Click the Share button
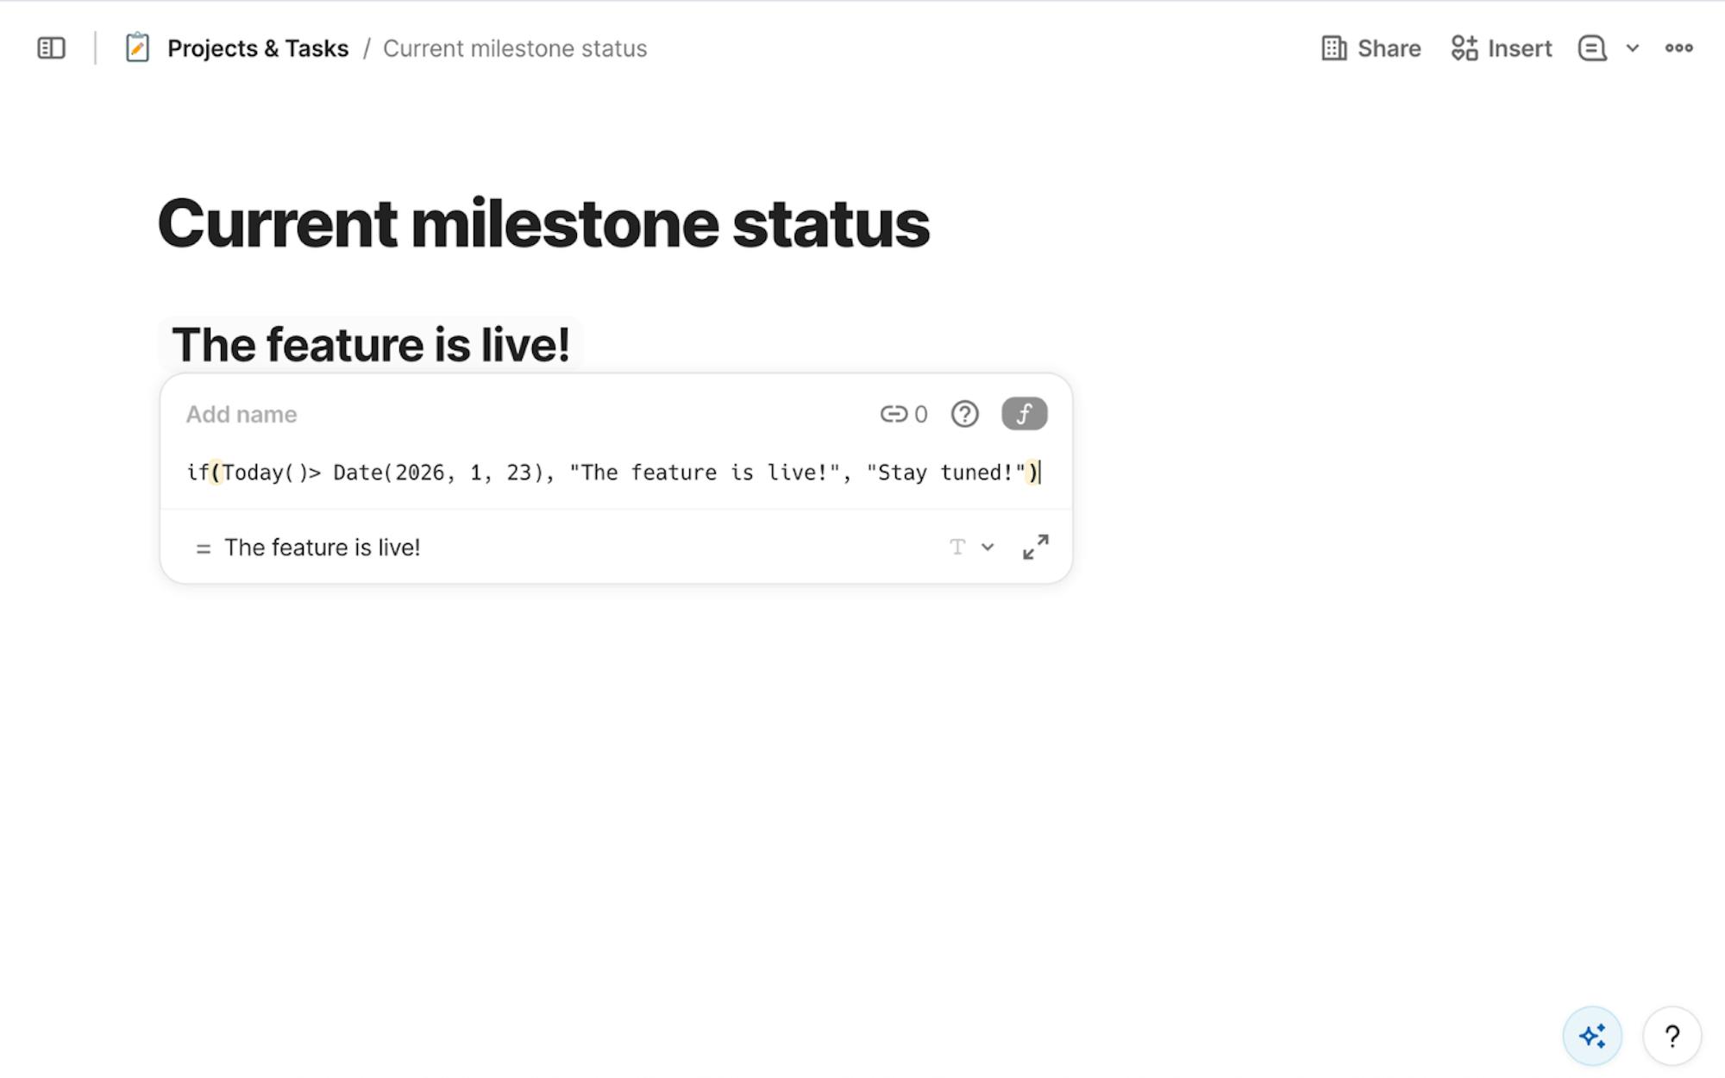This screenshot has width=1725, height=1078. coord(1371,48)
